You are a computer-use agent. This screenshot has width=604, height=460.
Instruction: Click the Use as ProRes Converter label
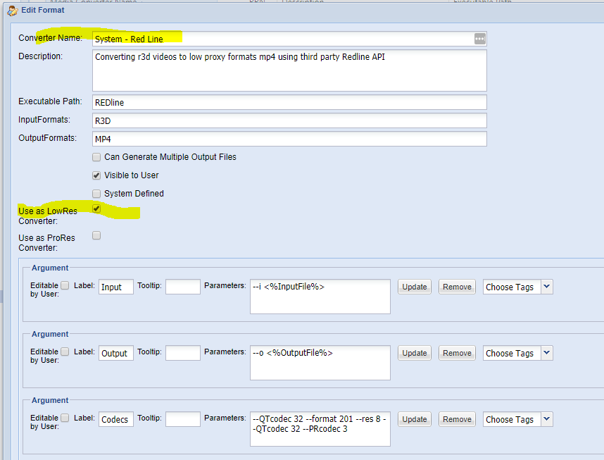point(46,243)
